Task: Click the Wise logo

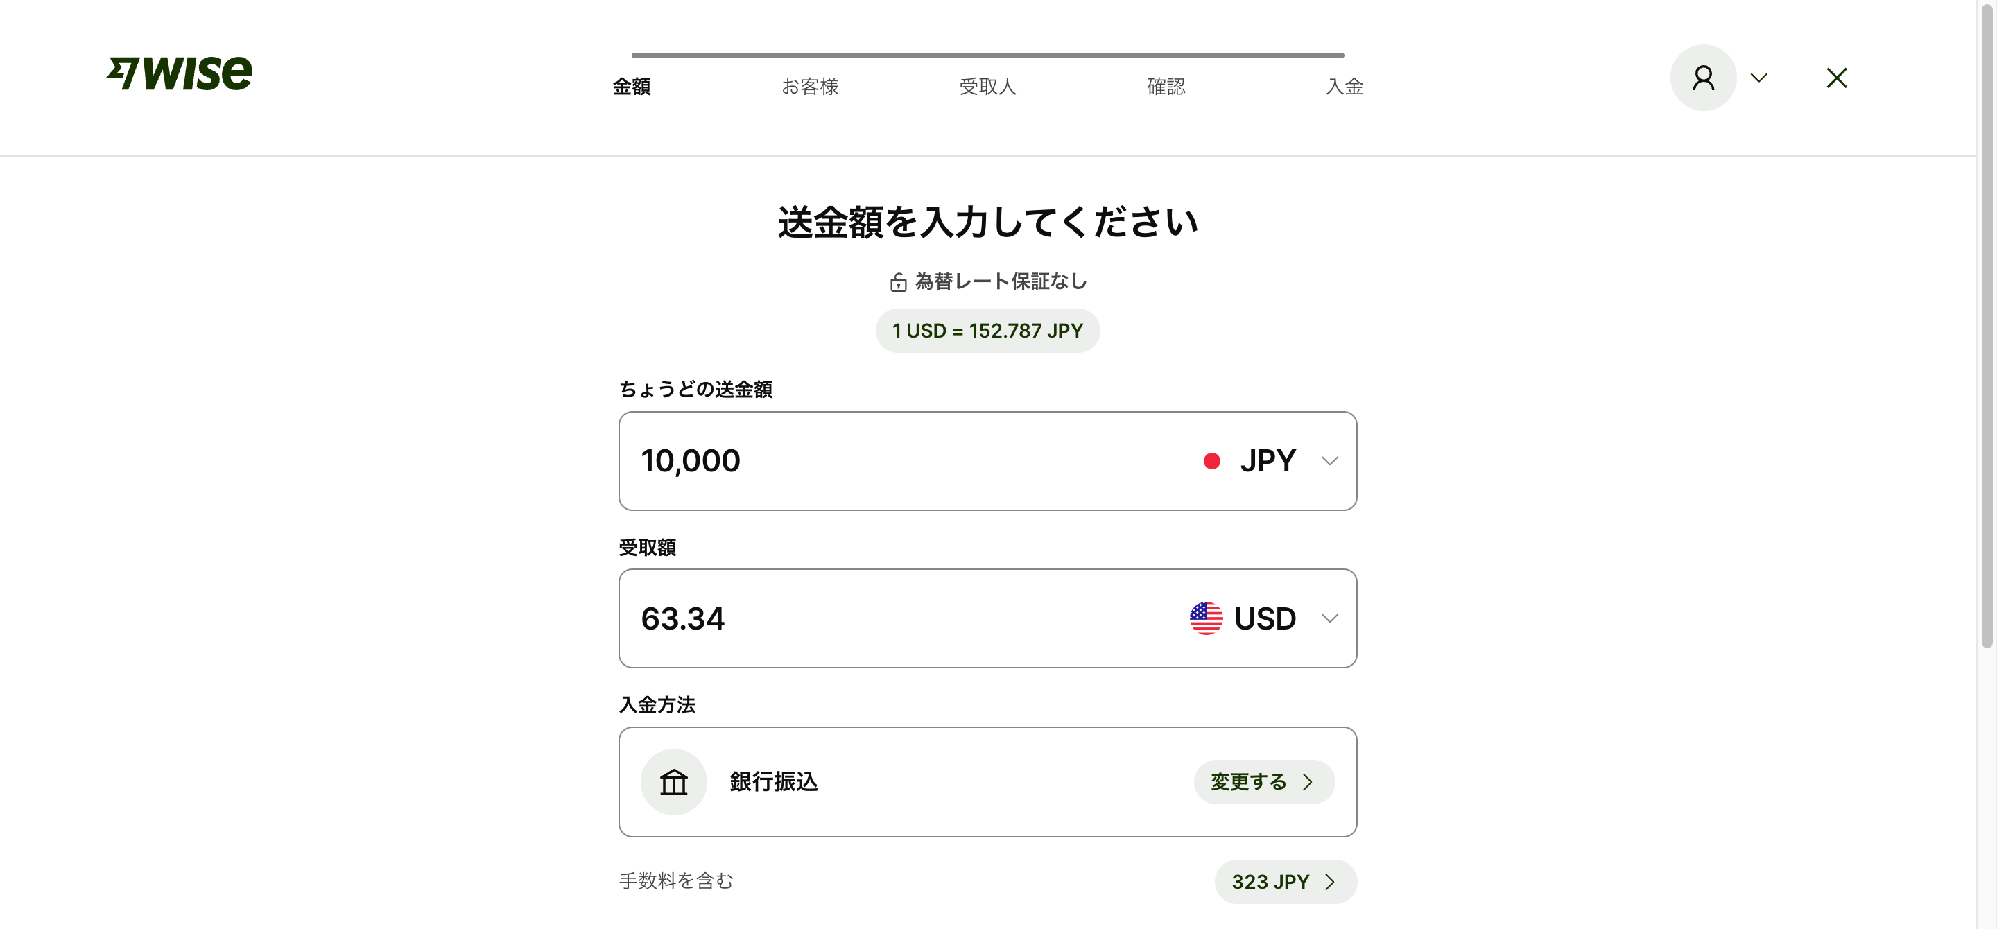Action: [x=179, y=74]
